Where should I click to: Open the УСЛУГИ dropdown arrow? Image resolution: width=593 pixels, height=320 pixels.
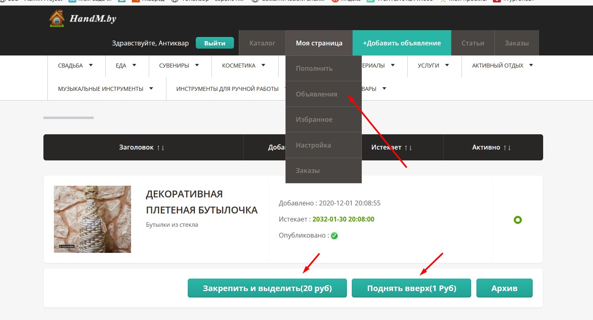(447, 65)
